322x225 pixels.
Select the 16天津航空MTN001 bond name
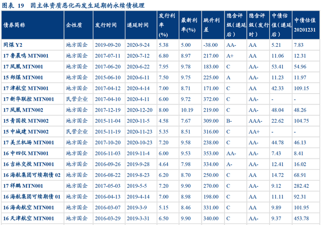[29, 219]
